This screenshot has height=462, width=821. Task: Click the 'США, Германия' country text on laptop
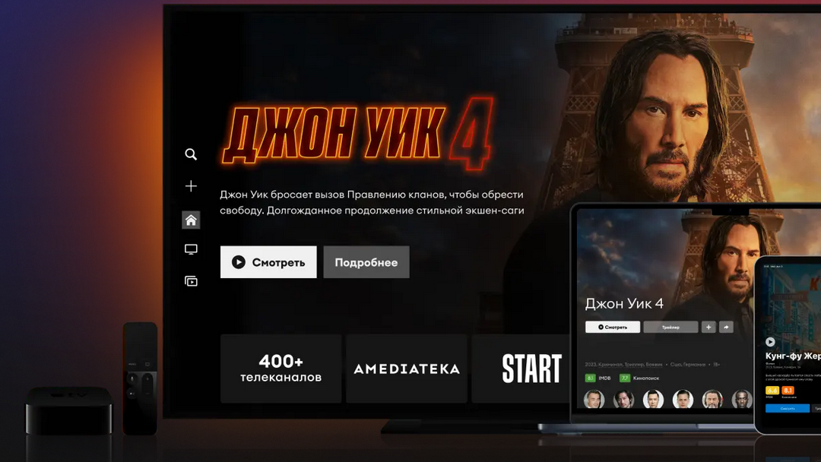pyautogui.click(x=688, y=364)
